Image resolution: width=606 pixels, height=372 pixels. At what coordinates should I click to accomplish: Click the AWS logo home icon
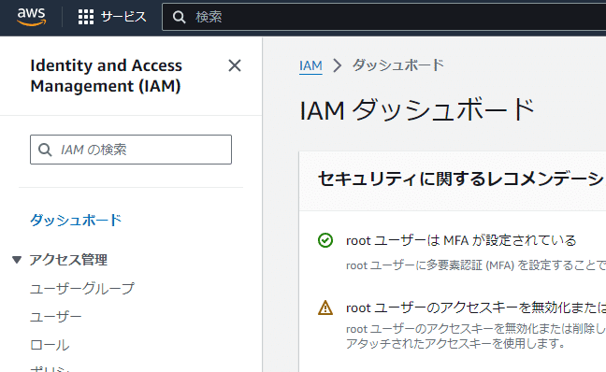pos(31,17)
